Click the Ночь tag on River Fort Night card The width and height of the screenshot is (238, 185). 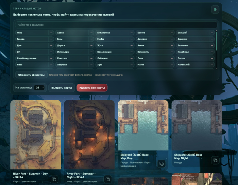pos(69,181)
